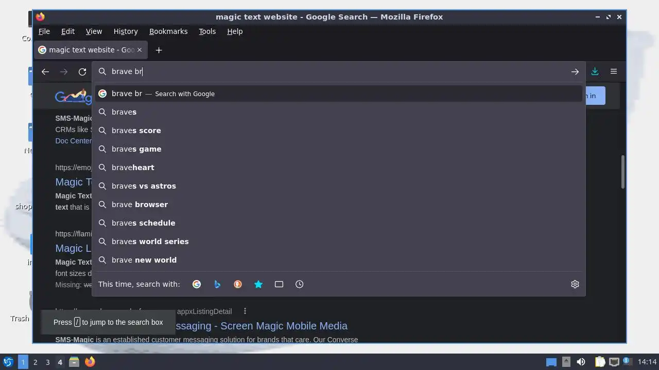Choose 'brave br — Search with Google'
659x370 pixels.
pos(339,94)
